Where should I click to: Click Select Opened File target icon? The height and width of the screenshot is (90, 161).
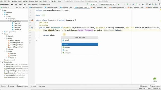17,7
